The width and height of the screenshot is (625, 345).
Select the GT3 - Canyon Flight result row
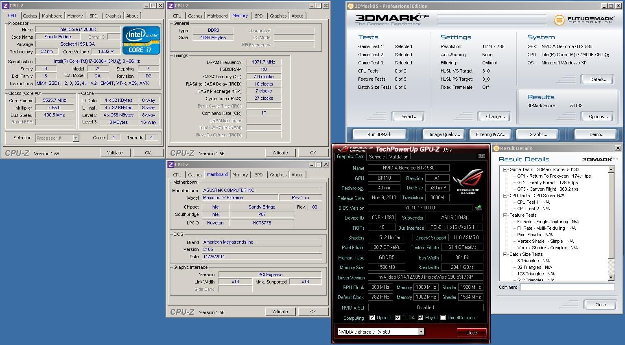[x=548, y=189]
